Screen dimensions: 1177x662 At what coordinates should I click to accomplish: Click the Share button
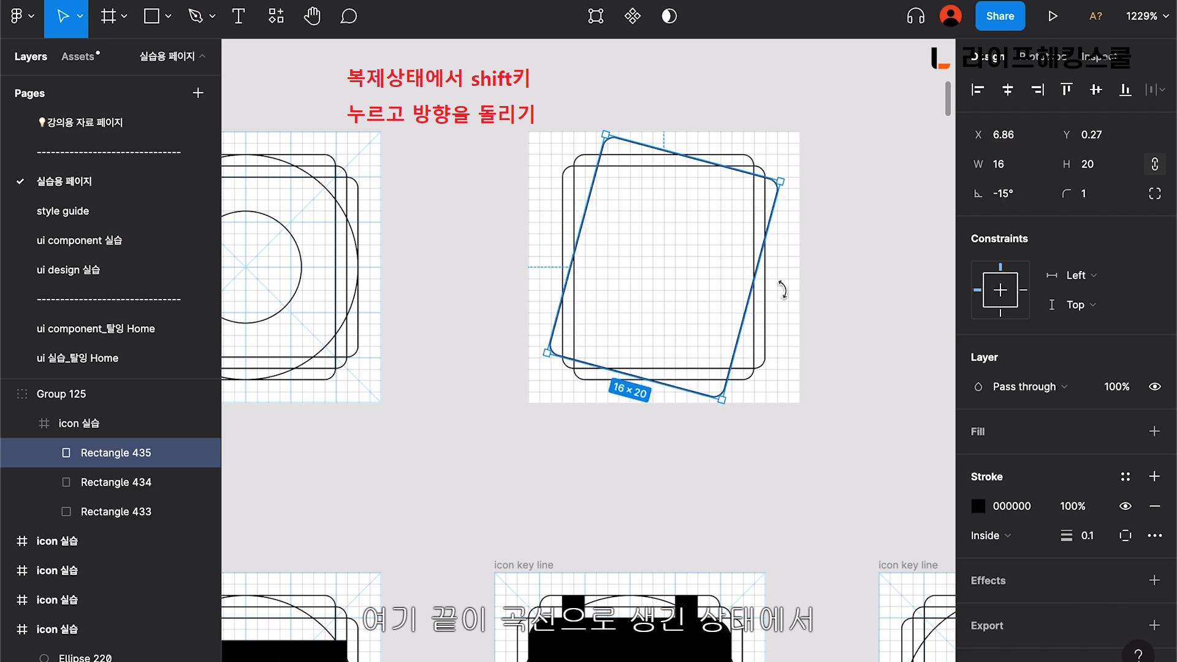click(x=1000, y=17)
